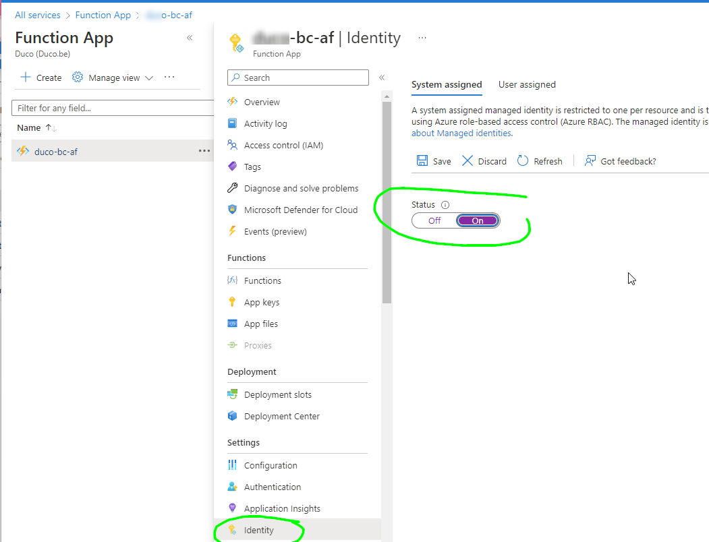Click the Discard X icon

coord(467,161)
